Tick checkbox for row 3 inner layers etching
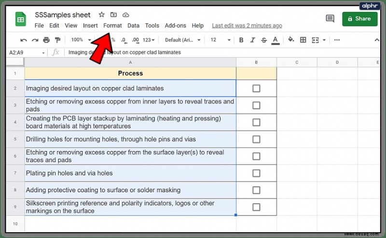 pyautogui.click(x=256, y=105)
